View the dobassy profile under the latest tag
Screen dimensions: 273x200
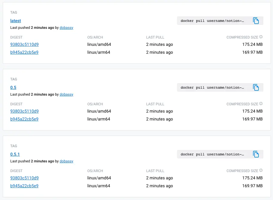pos(66,28)
